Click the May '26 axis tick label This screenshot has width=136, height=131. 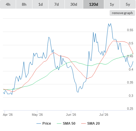[x=37, y=115]
